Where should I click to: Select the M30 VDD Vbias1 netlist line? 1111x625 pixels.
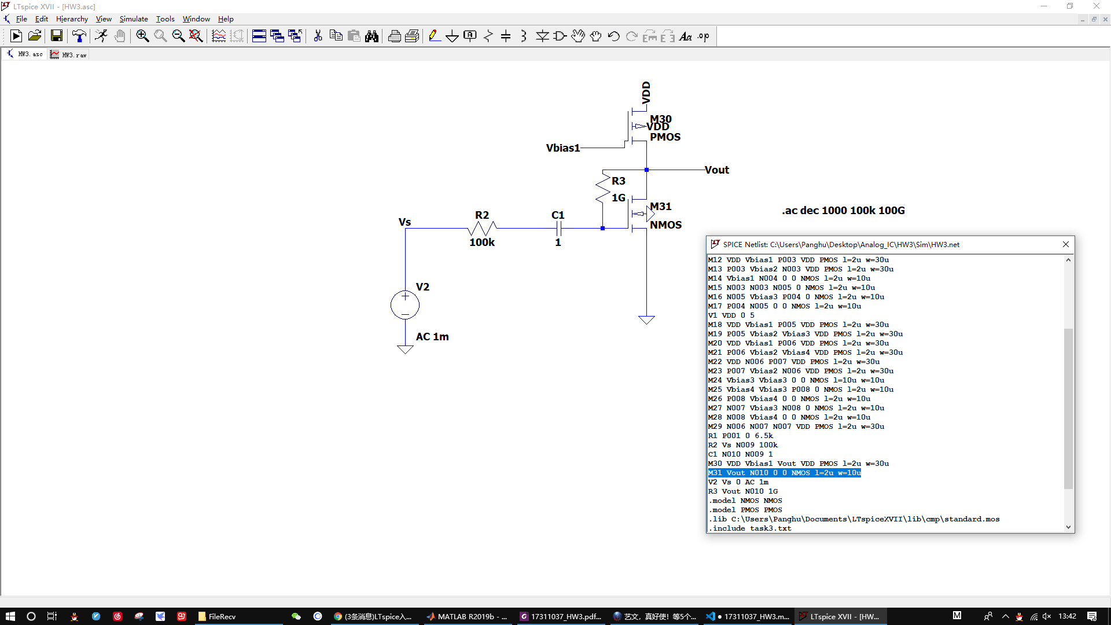798,464
